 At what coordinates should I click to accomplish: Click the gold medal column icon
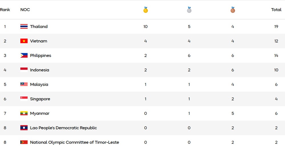click(x=146, y=10)
